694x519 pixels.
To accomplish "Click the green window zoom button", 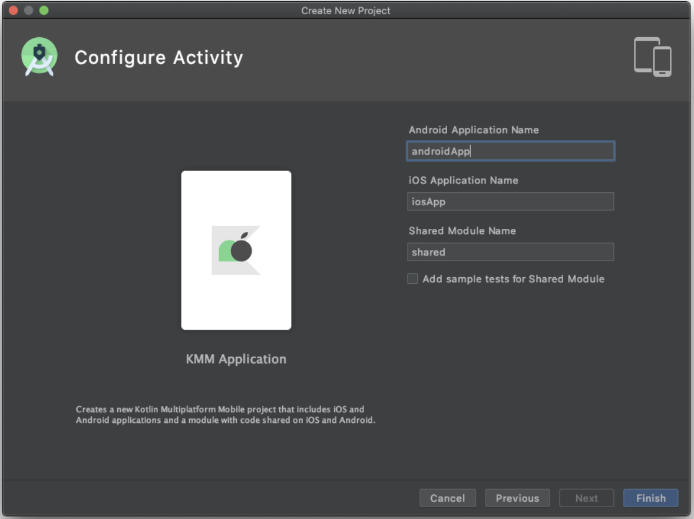I will tap(44, 10).
